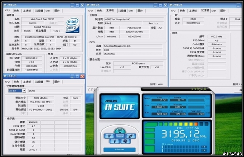
Task: Click the FSB 1597.56 readout in AI Suite
Action: pos(188,128)
